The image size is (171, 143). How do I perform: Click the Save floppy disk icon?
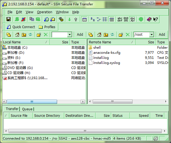pyautogui.click(x=9, y=19)
